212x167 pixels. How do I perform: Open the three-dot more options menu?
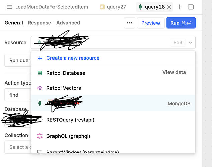point(130,23)
